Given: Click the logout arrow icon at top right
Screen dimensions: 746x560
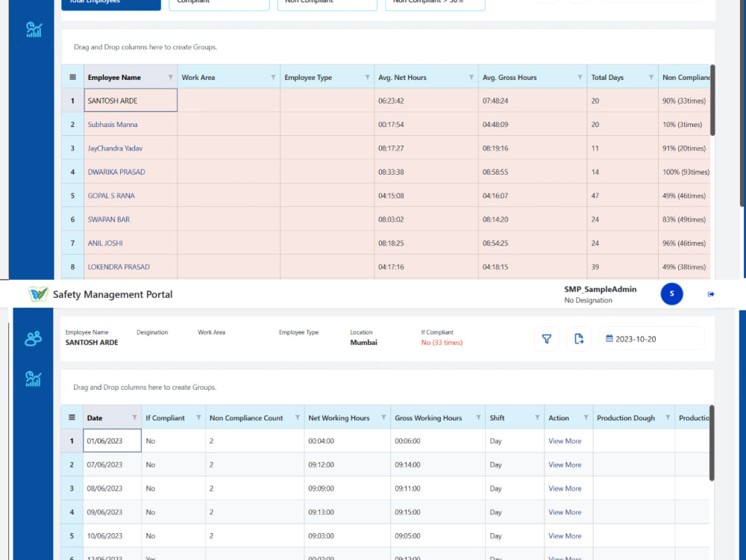Looking at the screenshot, I should [710, 293].
